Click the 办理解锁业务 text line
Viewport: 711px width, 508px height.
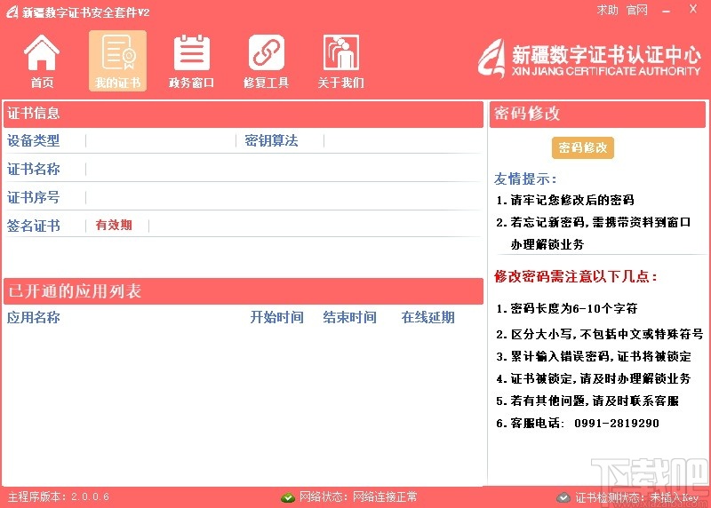pyautogui.click(x=547, y=244)
